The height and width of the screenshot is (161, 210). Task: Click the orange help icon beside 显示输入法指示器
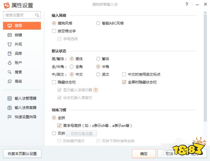click(x=96, y=90)
